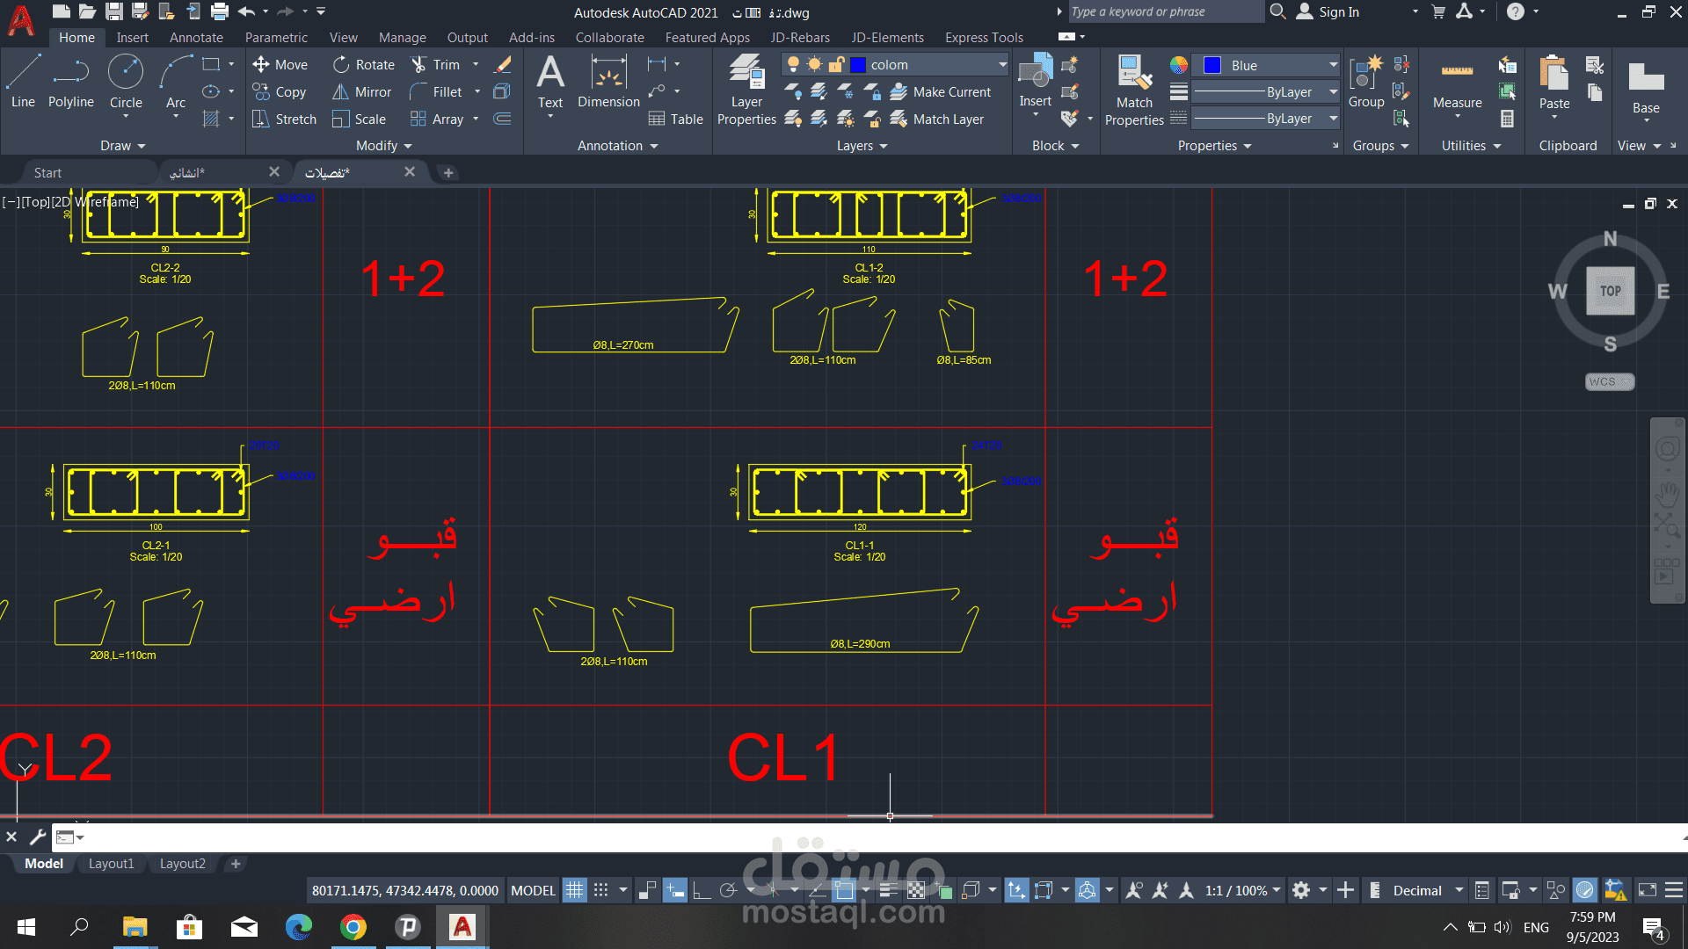Click the Scale tool
This screenshot has height=949, width=1688.
[x=359, y=119]
